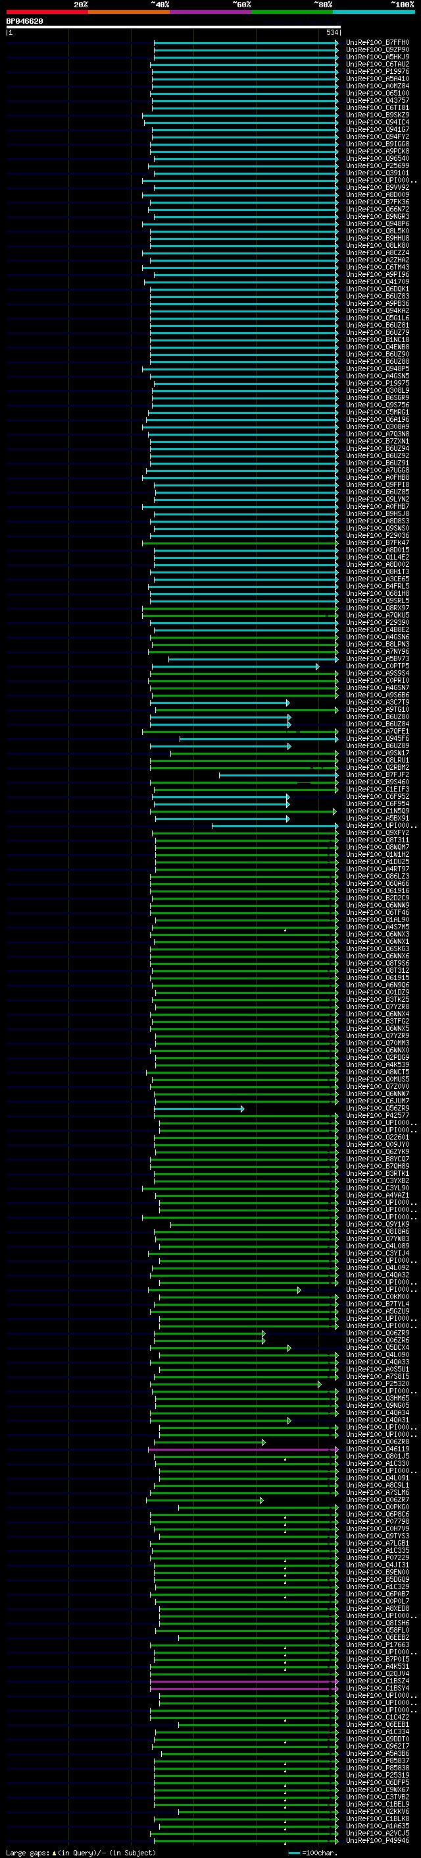Click hit label UniRef100_B9IGG8
The height and width of the screenshot is (1858, 421).
point(378,144)
